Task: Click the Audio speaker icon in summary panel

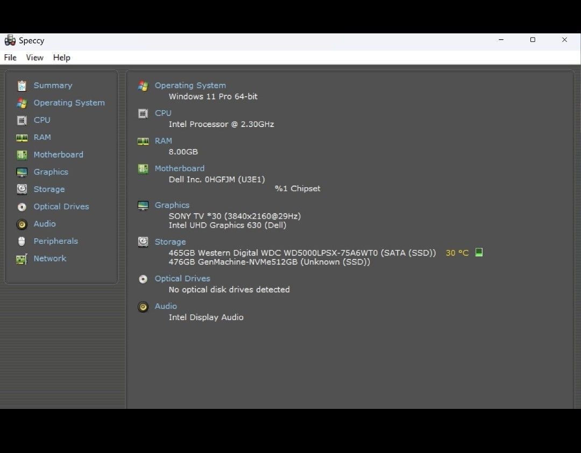Action: point(143,307)
